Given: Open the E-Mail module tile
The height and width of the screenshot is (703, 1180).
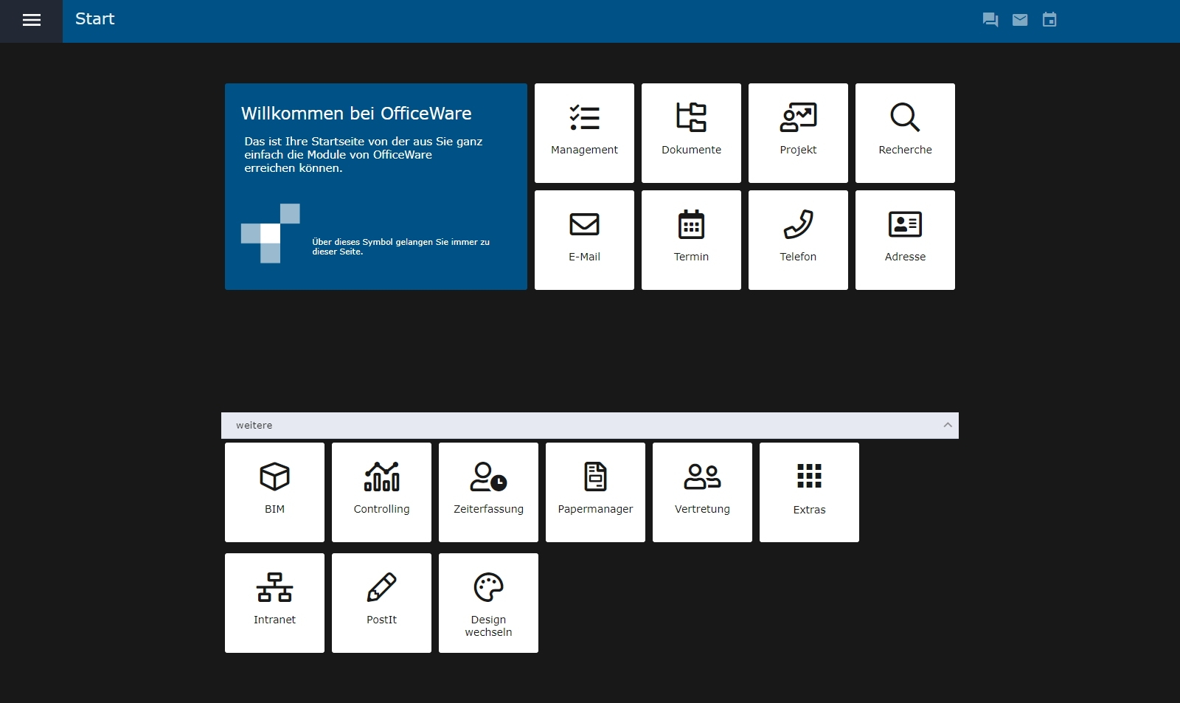Looking at the screenshot, I should click(x=584, y=240).
